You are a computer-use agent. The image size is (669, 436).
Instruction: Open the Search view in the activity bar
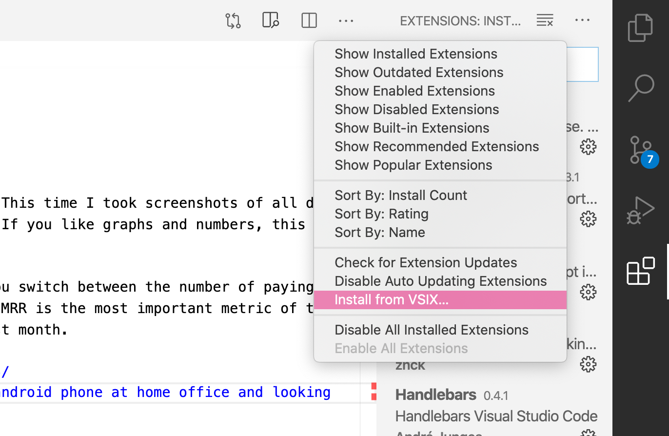(x=640, y=89)
